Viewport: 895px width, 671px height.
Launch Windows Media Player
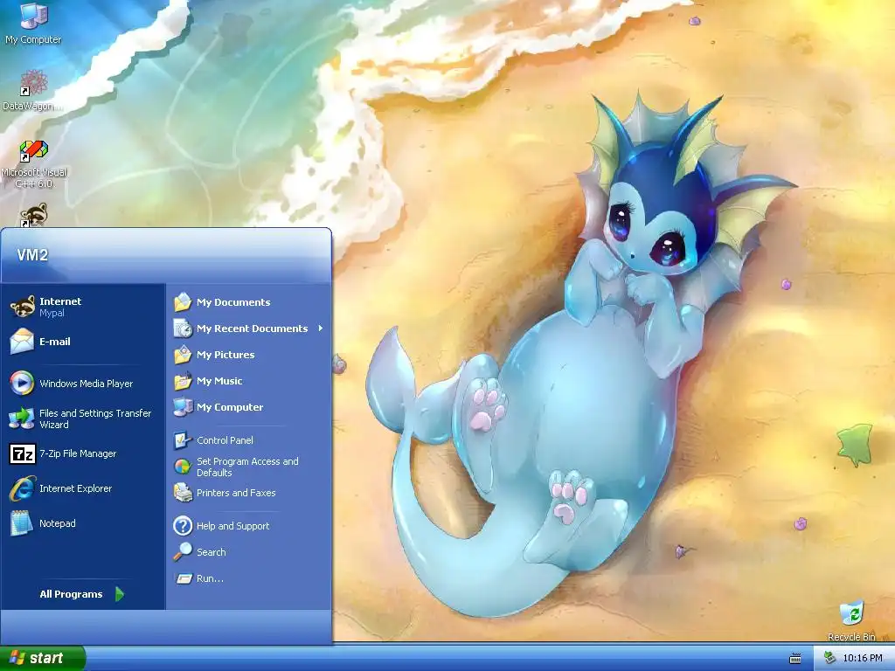pyautogui.click(x=83, y=384)
